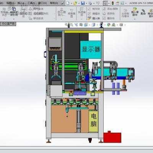Screen dimensions: 153x153
Task: Click the 从块制作零件 tool
Action: tap(125, 13)
